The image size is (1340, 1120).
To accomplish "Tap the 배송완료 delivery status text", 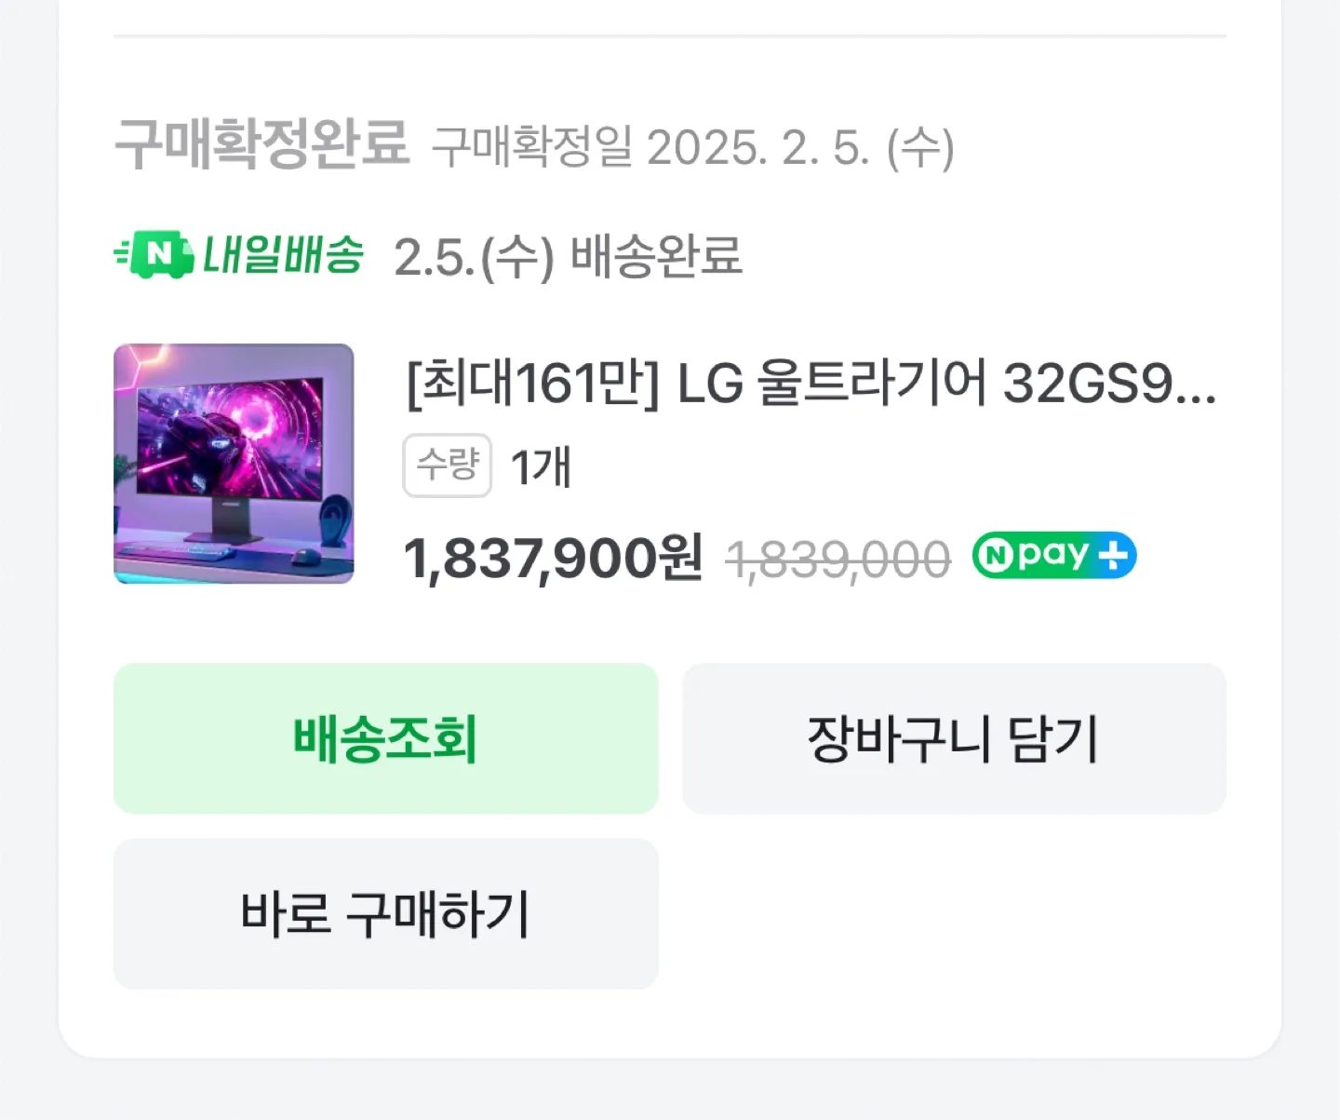I will 656,256.
